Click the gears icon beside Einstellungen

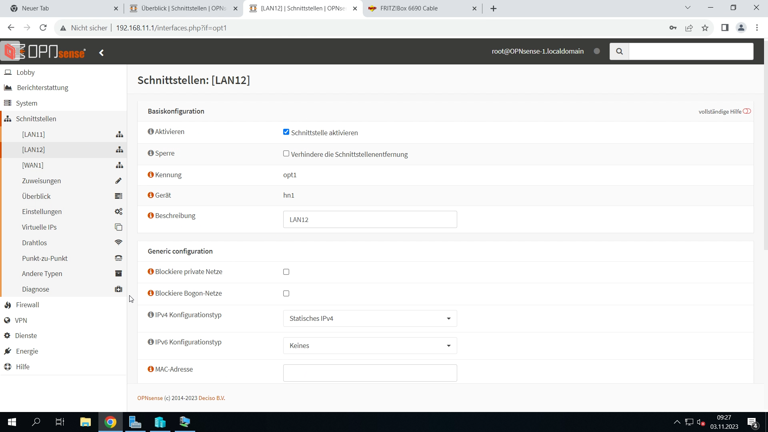point(118,212)
